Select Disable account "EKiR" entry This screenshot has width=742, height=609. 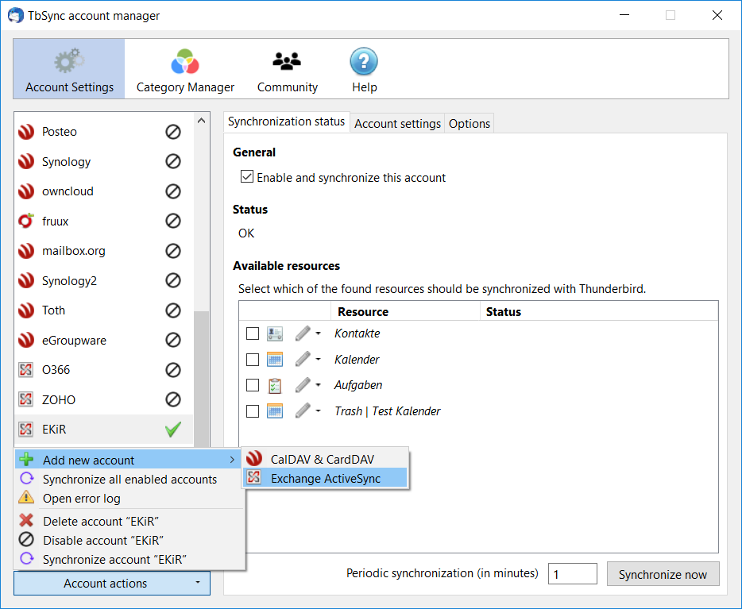pos(129,540)
